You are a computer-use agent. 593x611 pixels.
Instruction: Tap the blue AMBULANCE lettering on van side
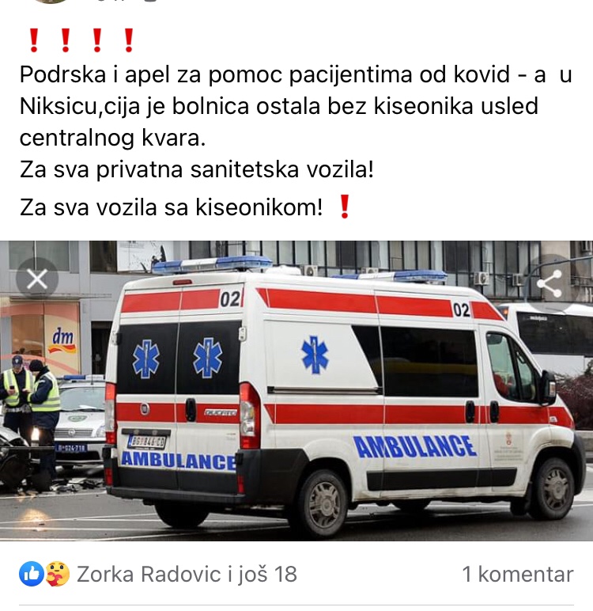[x=414, y=446]
